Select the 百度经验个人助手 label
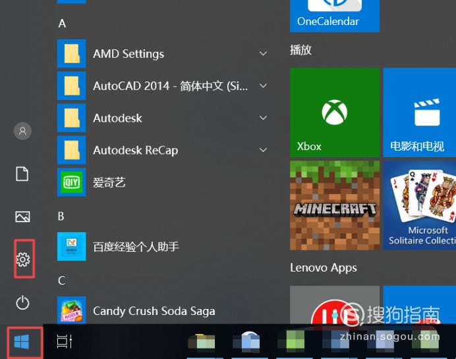456x359 pixels. (136, 247)
